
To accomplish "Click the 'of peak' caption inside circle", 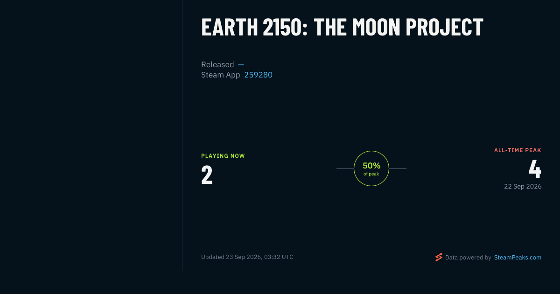I will point(371,174).
